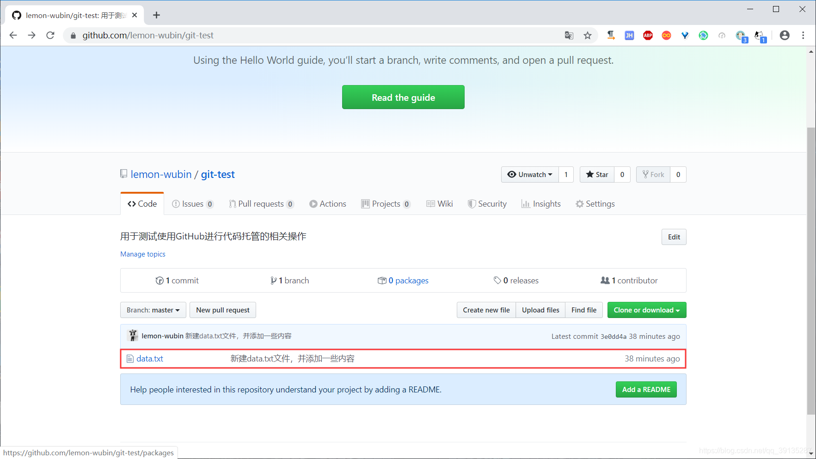816x459 pixels.
Task: Open a new browser tab with plus
Action: (x=157, y=15)
